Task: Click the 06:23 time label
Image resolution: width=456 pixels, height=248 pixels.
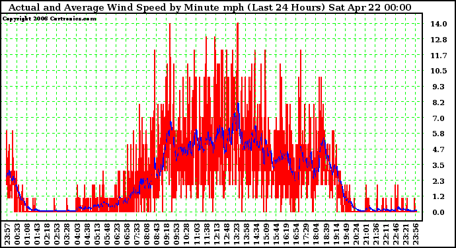Action: pos(117,233)
